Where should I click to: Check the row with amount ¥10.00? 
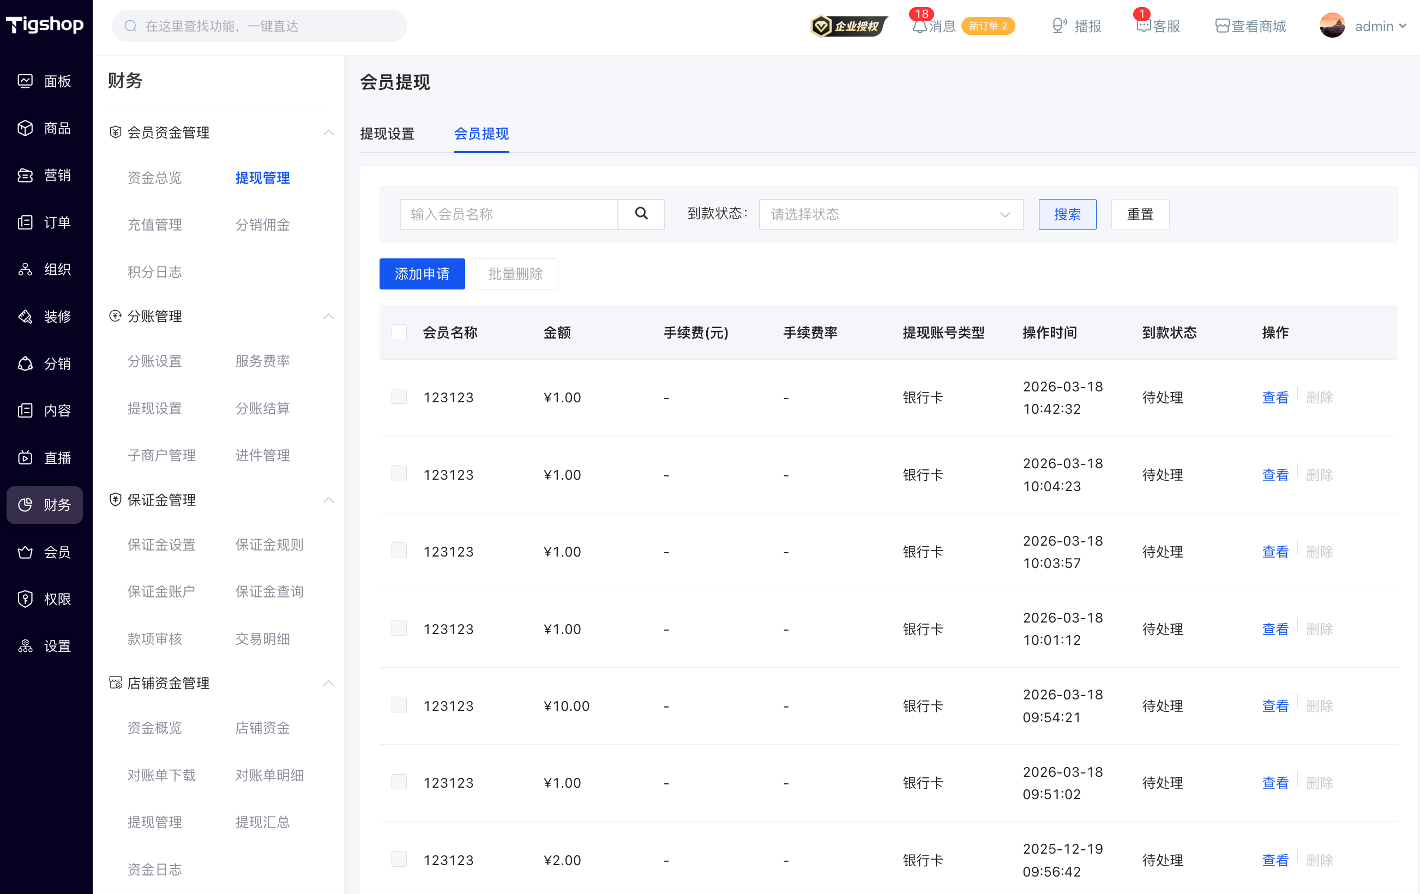click(x=399, y=705)
